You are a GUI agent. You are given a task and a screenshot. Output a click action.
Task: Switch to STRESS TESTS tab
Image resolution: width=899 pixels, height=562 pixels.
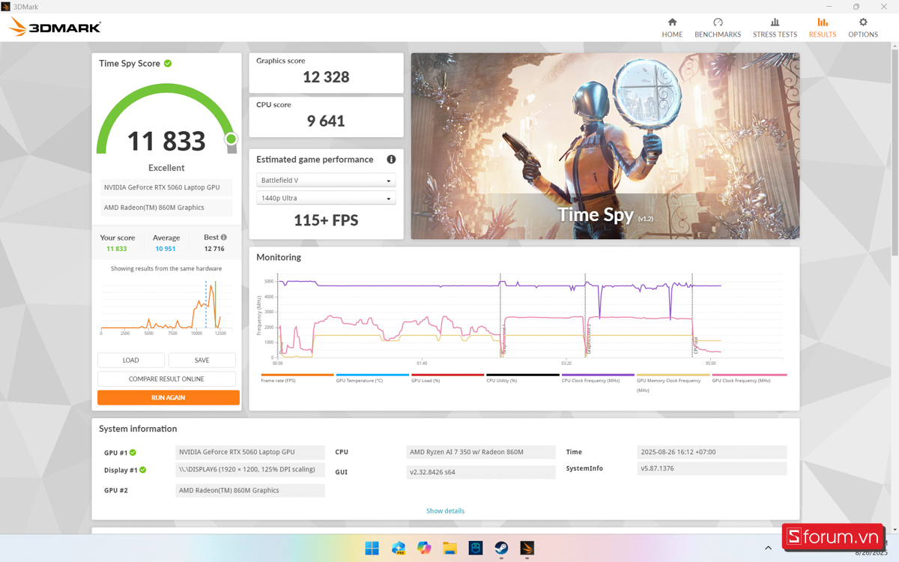(x=775, y=28)
